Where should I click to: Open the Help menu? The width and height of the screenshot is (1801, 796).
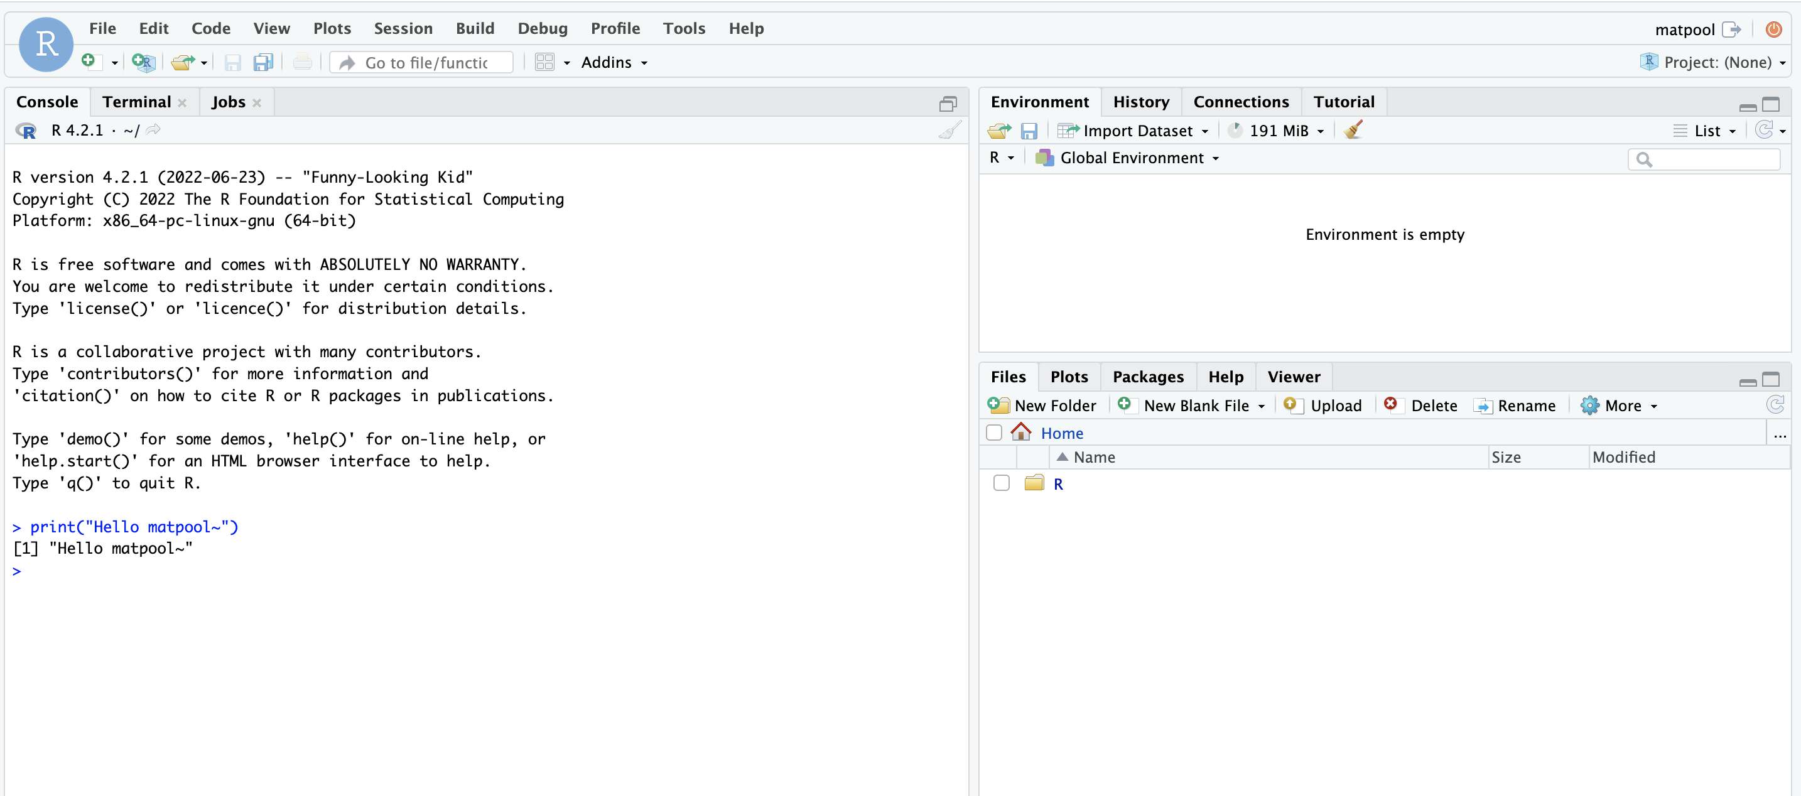click(x=747, y=28)
